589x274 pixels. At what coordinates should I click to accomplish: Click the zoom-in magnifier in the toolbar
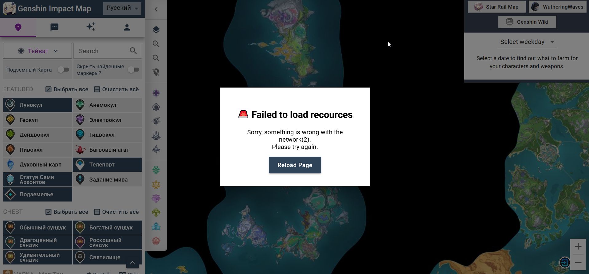pyautogui.click(x=156, y=44)
